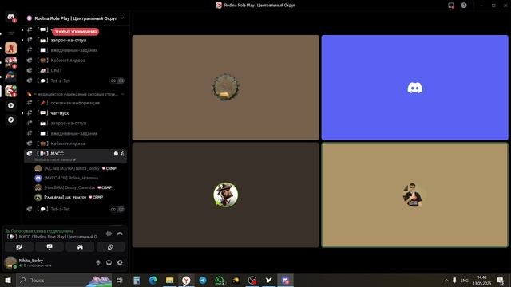Open server with red figure on beige icon

coord(10,49)
